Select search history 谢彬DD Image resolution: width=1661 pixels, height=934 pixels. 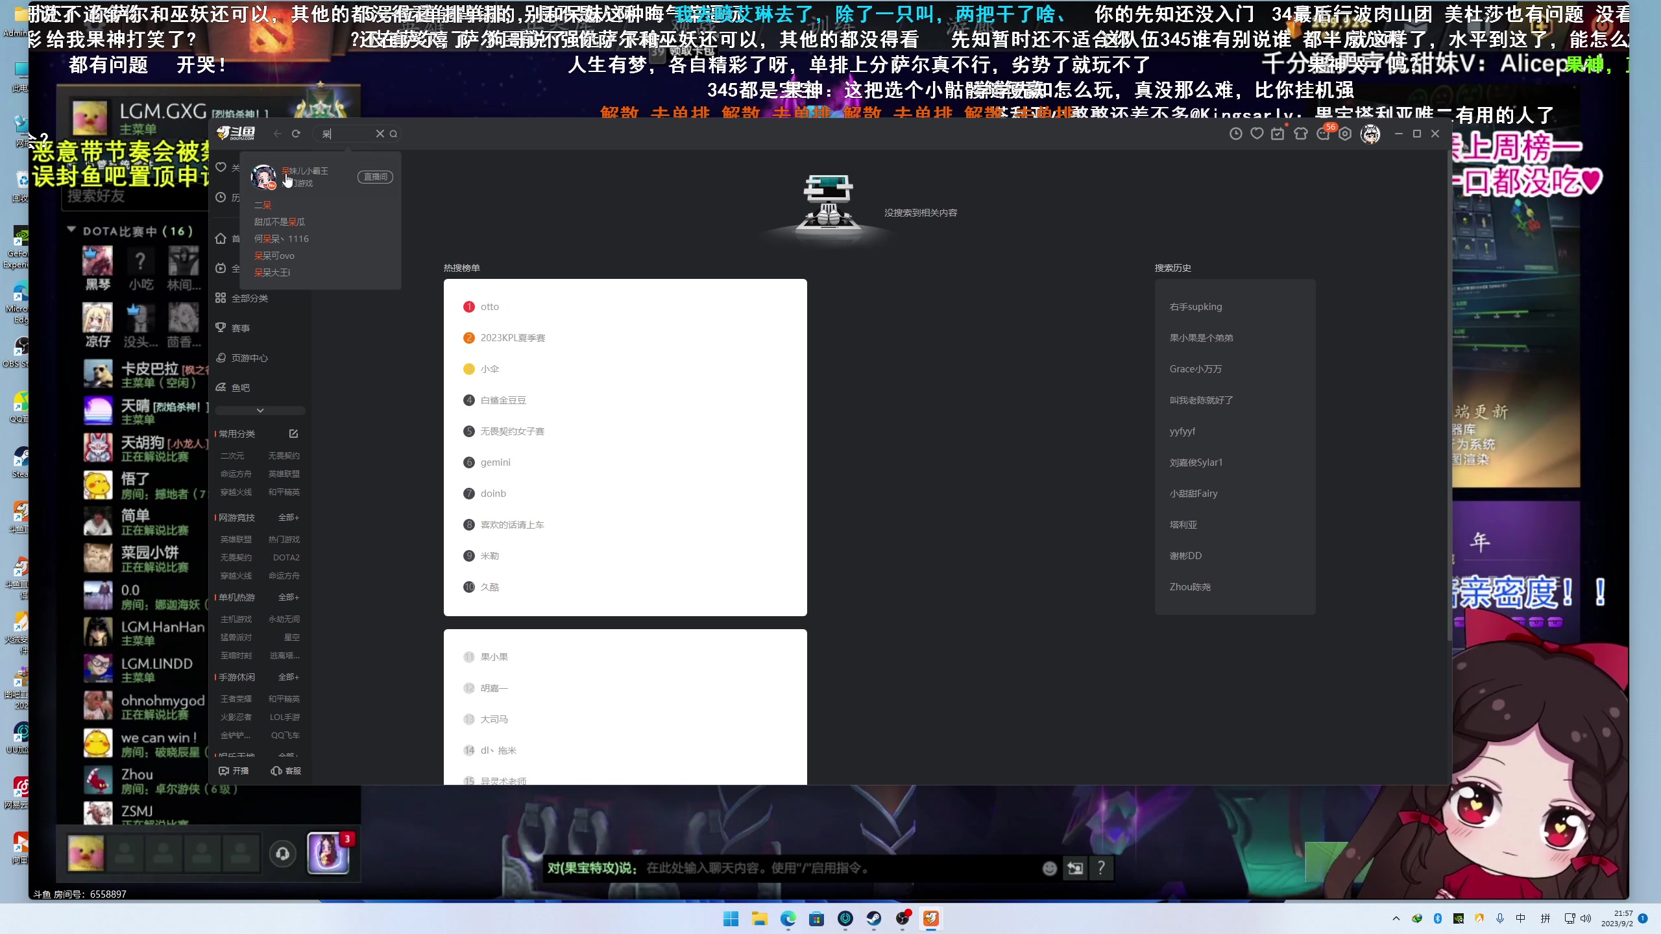1185,556
